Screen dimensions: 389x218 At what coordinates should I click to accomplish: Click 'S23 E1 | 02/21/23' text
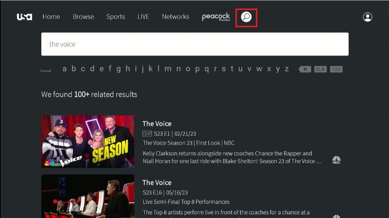coord(175,134)
